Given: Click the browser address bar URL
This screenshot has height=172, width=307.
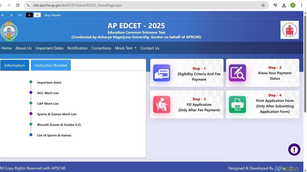Looking at the screenshot, I should coord(77,5).
